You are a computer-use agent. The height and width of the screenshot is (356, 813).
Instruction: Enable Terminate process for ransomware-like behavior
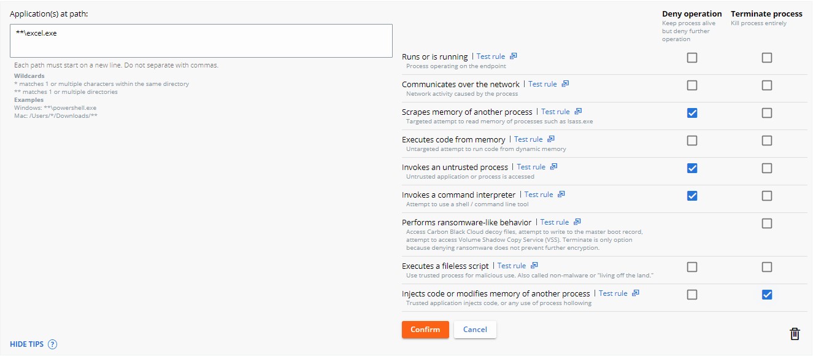coord(766,223)
